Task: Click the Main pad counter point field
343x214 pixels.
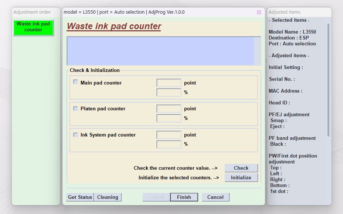Action: (169, 83)
